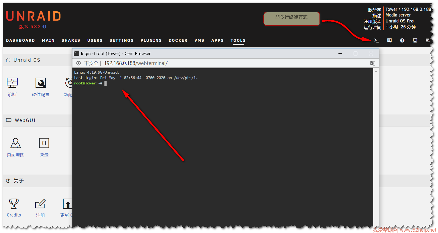Go to the DOCKER tab
Image resolution: width=438 pixels, height=233 pixels.
178,40
